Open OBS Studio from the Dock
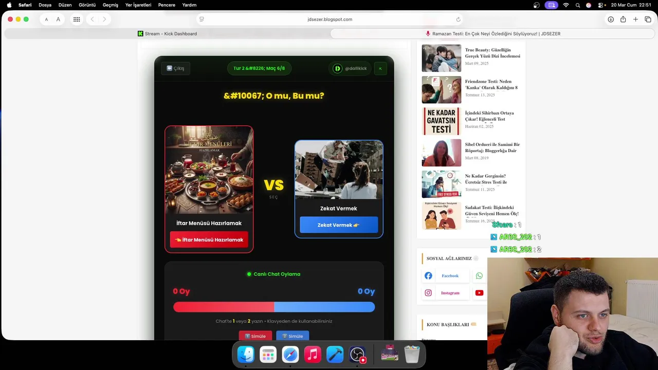This screenshot has height=370, width=658. (357, 355)
